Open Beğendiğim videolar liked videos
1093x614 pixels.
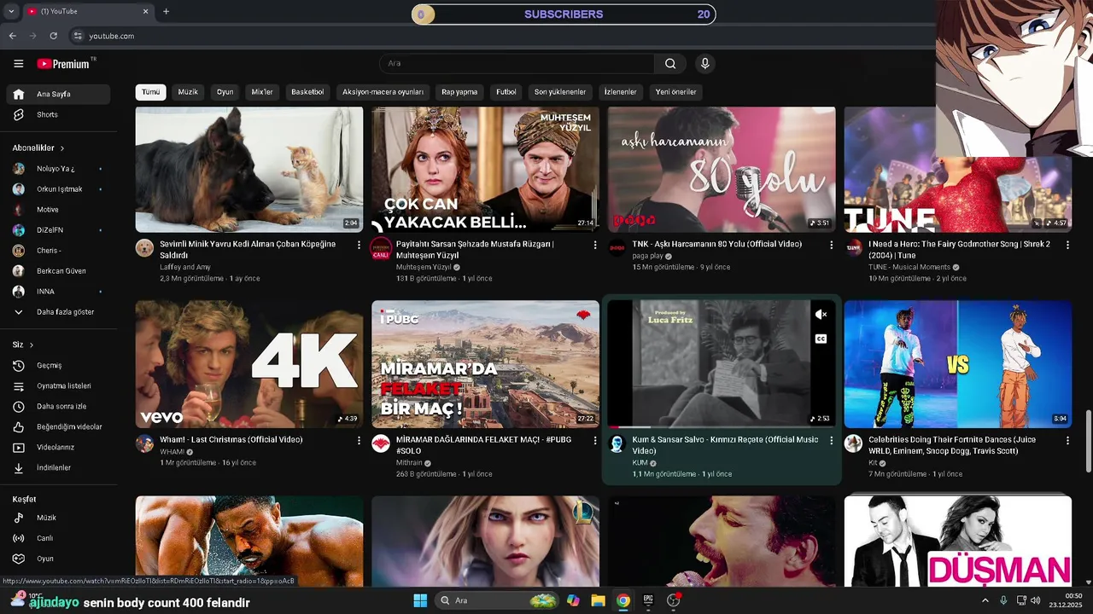pyautogui.click(x=58, y=426)
